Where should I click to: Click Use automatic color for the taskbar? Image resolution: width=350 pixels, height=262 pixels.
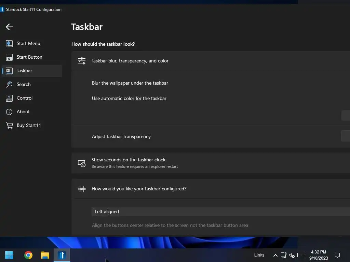tap(129, 99)
